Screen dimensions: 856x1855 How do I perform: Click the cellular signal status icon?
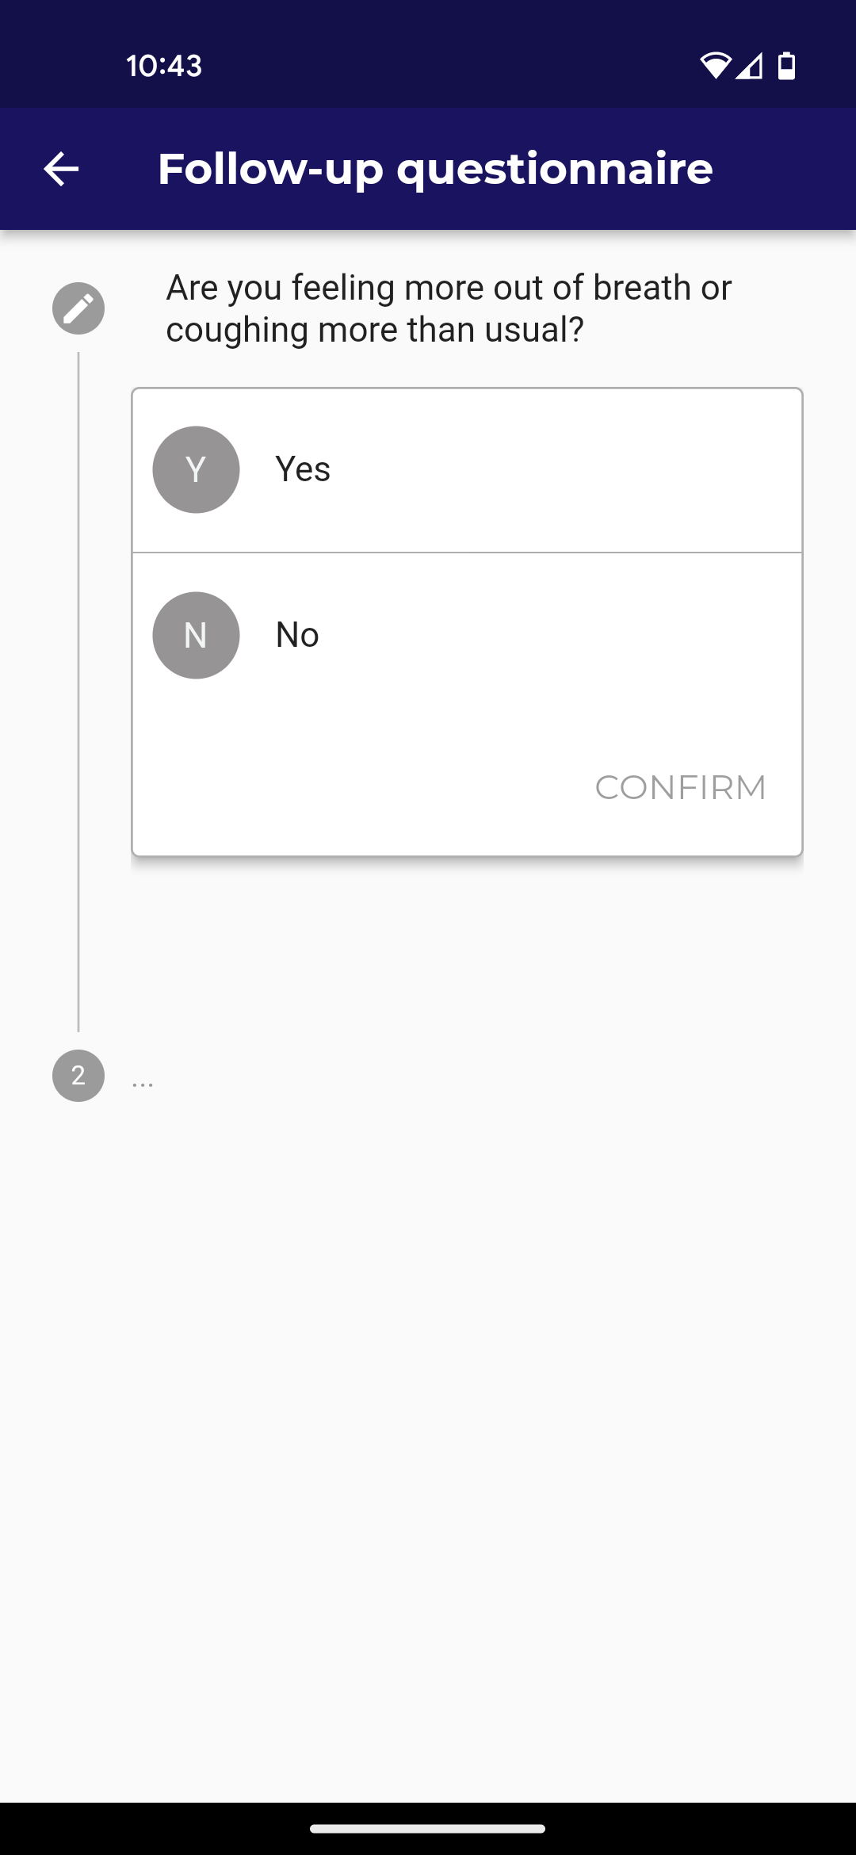point(749,66)
